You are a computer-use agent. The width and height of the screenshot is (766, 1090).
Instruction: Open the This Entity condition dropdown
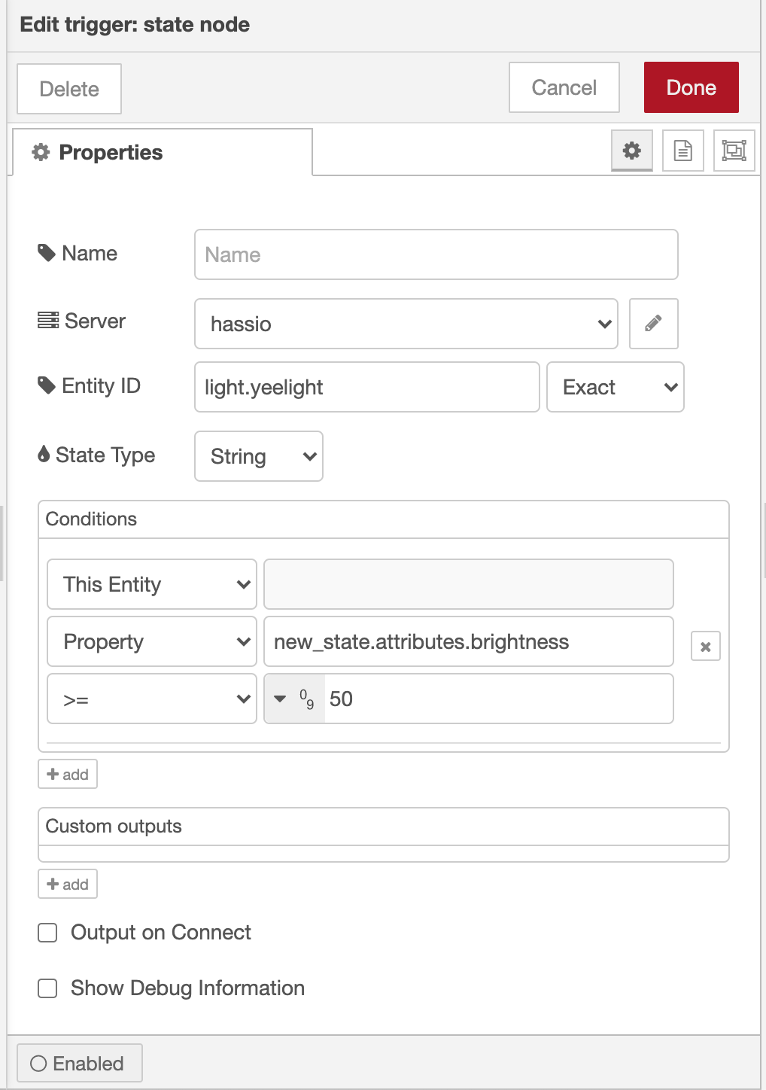click(x=152, y=584)
